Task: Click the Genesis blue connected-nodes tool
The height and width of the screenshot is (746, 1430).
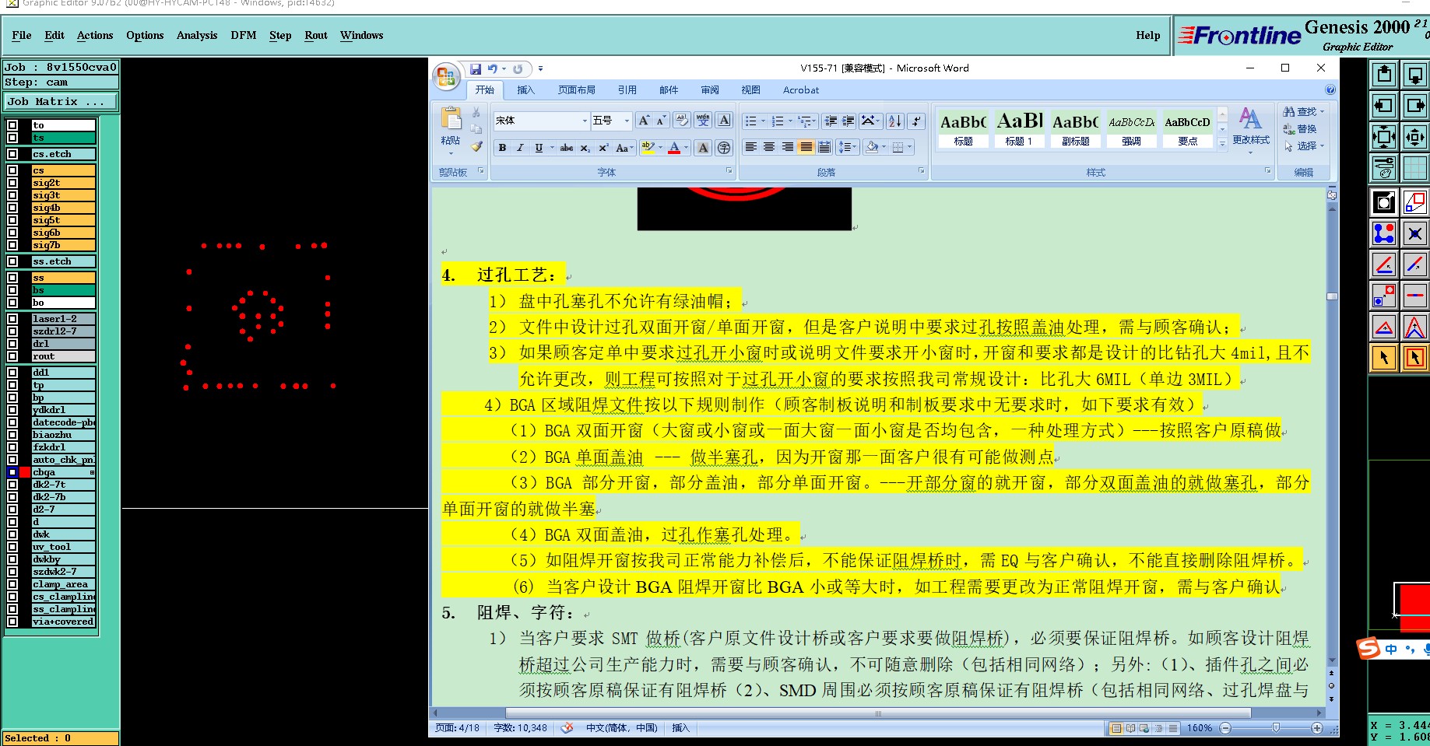Action: pyautogui.click(x=1384, y=233)
